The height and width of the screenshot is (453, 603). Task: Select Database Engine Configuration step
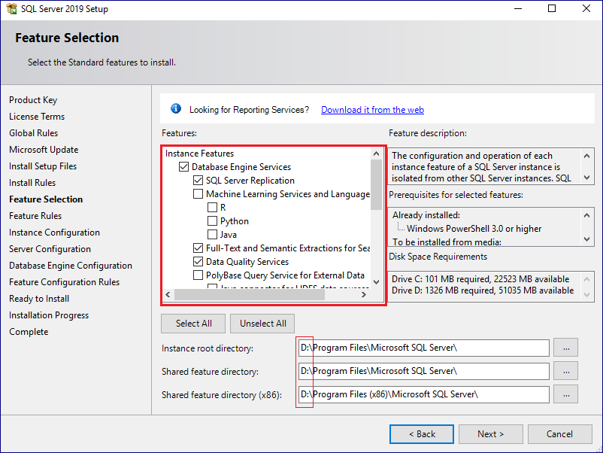point(71,266)
